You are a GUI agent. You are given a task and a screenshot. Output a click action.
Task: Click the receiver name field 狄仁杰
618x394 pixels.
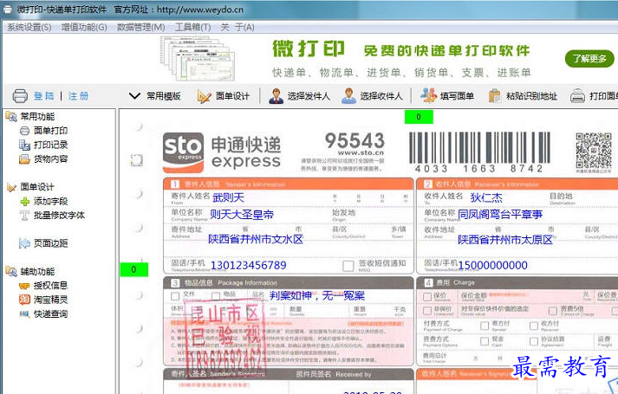click(486, 197)
